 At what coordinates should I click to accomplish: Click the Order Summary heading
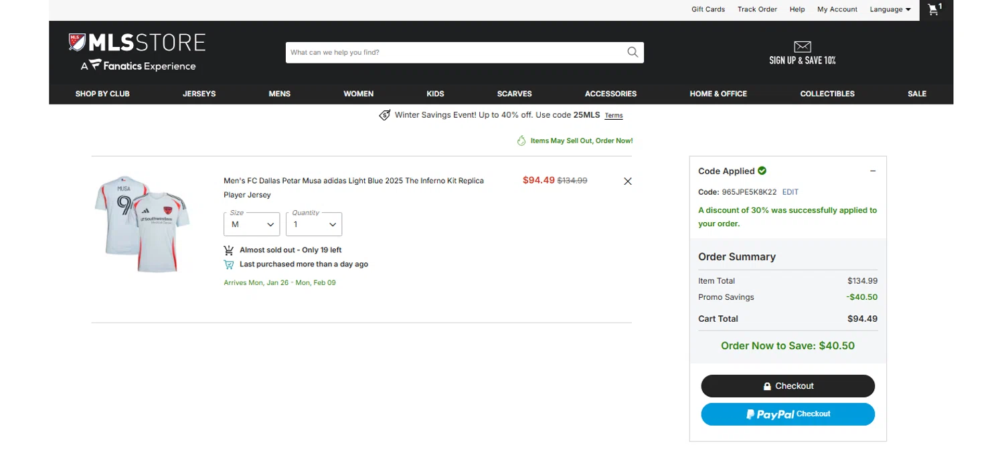coord(737,257)
